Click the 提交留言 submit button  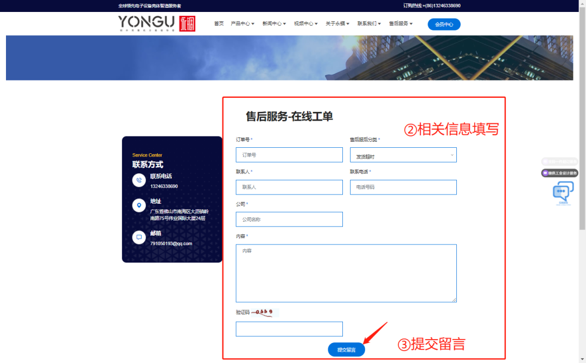346,349
